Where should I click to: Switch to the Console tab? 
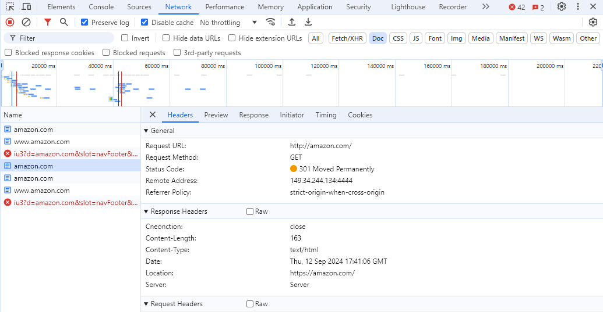(x=101, y=7)
